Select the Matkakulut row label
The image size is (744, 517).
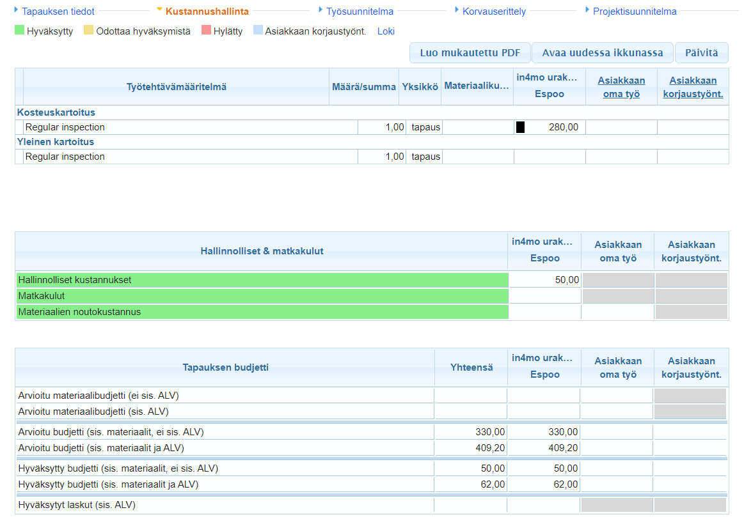[x=262, y=296]
